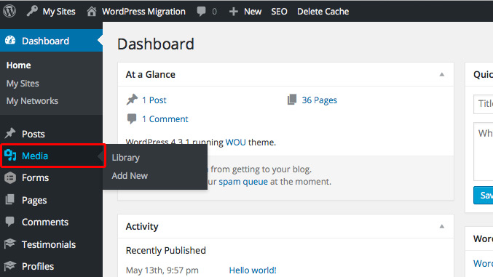Open the spam queue link

(243, 182)
